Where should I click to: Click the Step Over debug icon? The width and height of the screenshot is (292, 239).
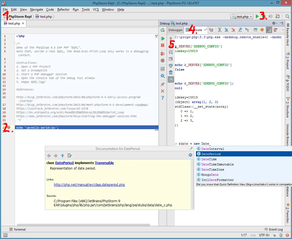coord(219,30)
